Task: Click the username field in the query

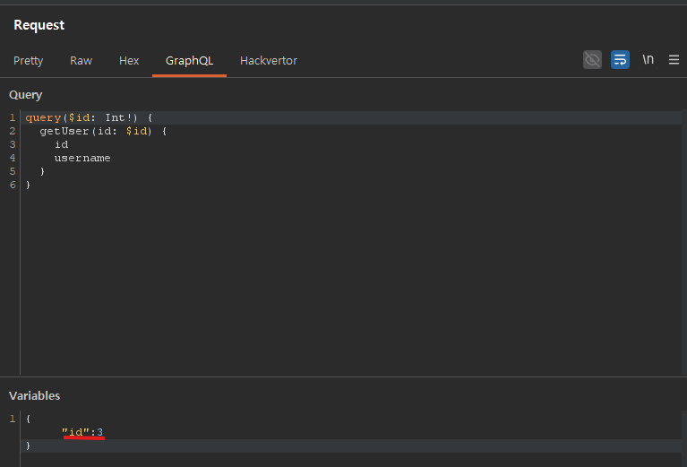Action: tap(82, 159)
